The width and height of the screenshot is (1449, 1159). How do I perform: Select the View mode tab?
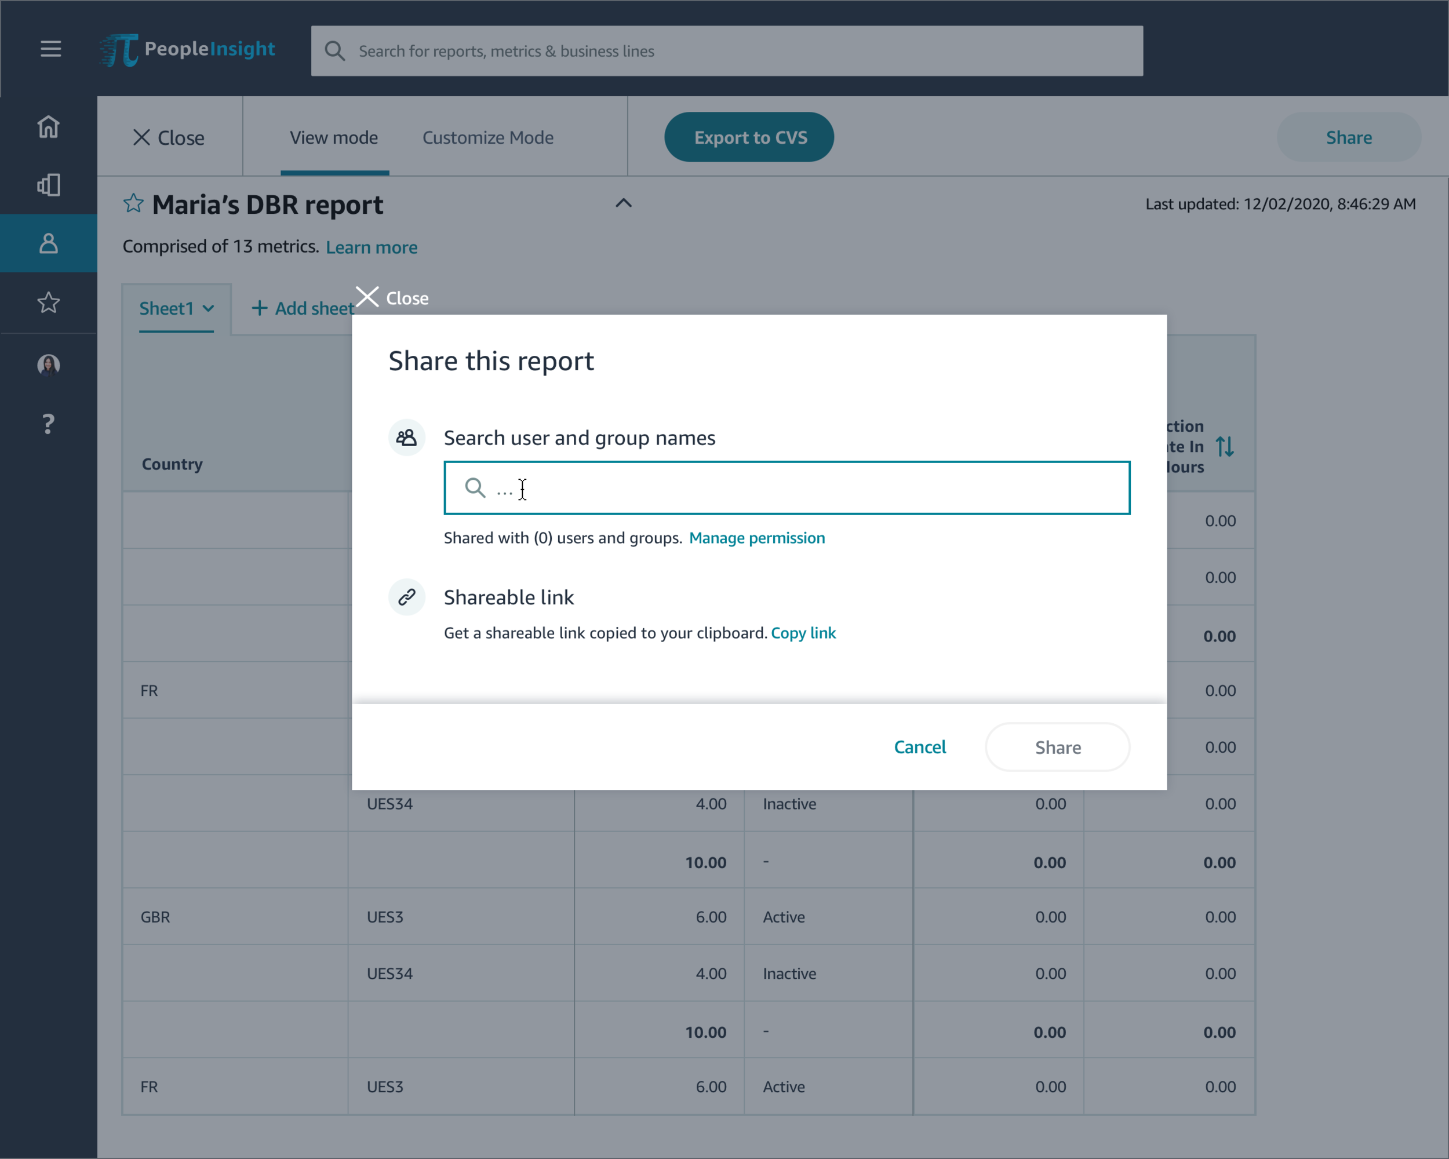pyautogui.click(x=334, y=138)
